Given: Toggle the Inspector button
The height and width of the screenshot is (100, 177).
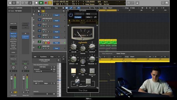Looking at the screenshot, I should pyautogui.click(x=14, y=3).
